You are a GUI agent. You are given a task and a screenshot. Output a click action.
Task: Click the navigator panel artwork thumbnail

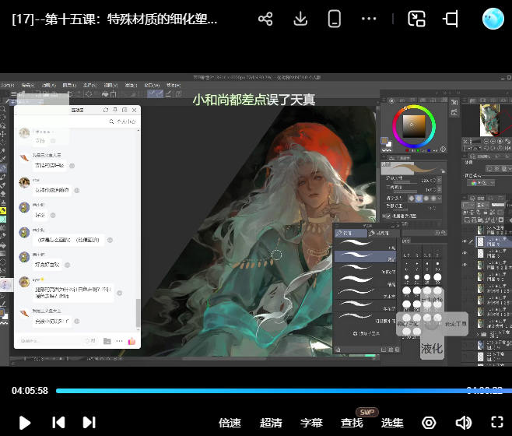click(489, 120)
